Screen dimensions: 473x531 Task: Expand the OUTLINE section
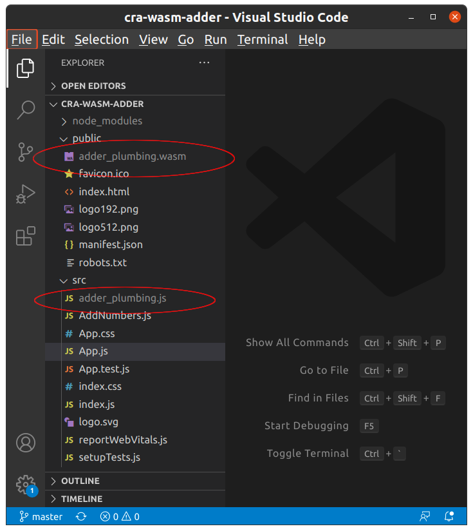tap(80, 481)
